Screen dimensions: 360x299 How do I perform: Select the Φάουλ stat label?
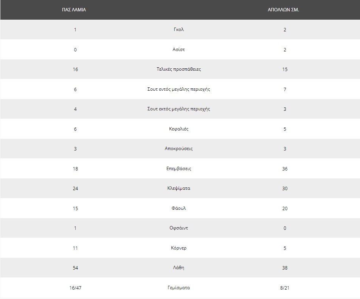click(178, 208)
